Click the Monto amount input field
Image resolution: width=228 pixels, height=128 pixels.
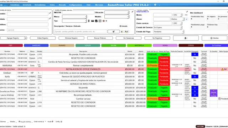point(162,15)
